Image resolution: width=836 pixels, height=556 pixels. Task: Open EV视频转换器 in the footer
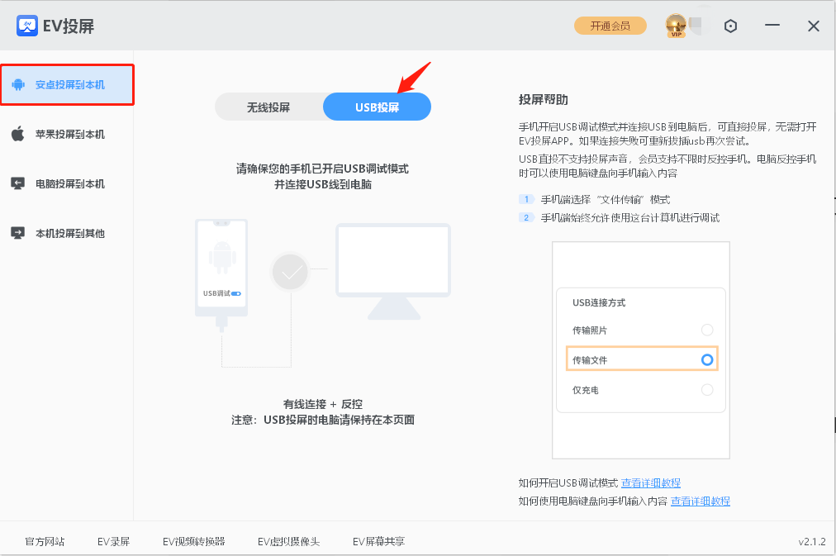197,541
